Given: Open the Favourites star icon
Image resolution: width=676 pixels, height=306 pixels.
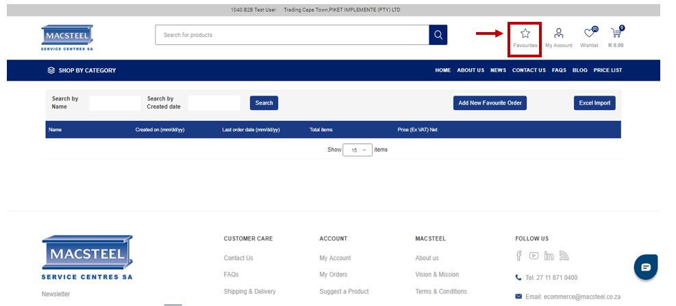Looking at the screenshot, I should tap(525, 33).
